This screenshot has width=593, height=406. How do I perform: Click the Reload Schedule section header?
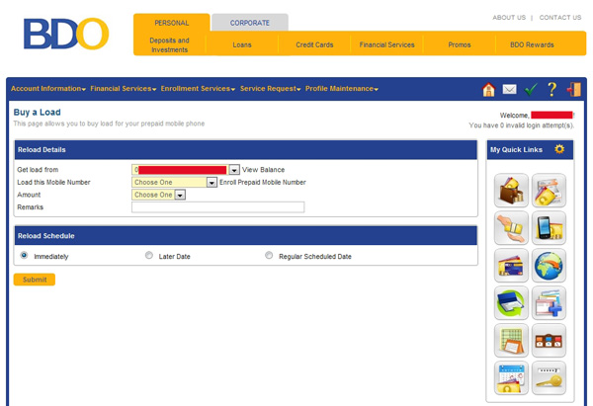246,236
